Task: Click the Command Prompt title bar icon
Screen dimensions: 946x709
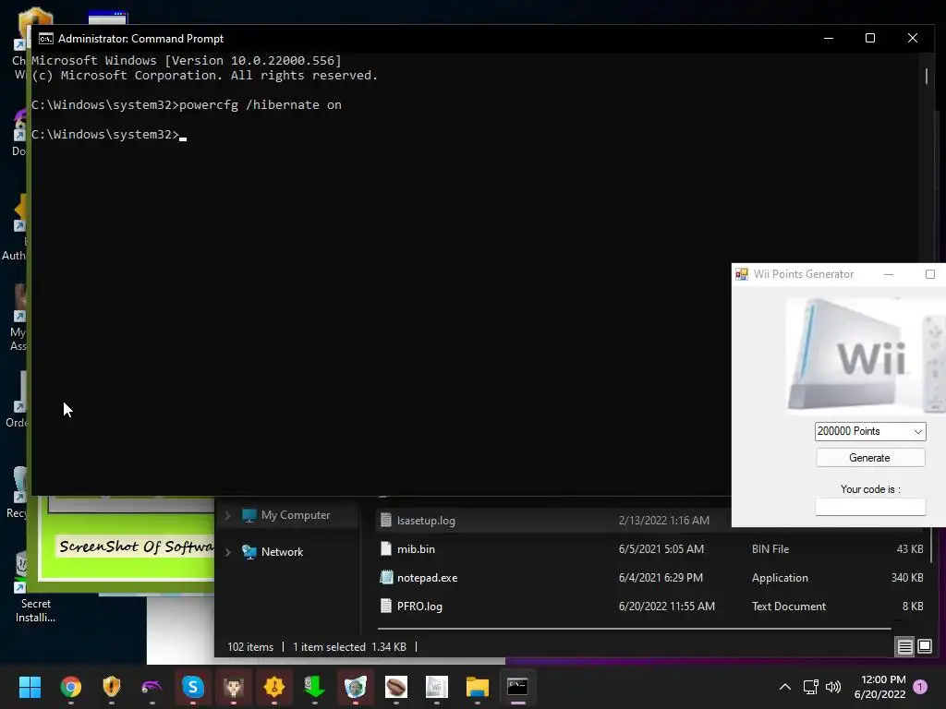Action: pos(46,39)
